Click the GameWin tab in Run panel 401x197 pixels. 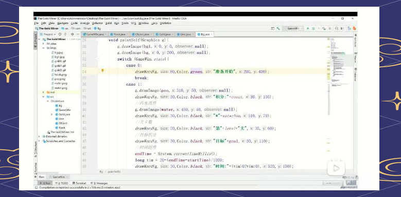click(x=59, y=176)
